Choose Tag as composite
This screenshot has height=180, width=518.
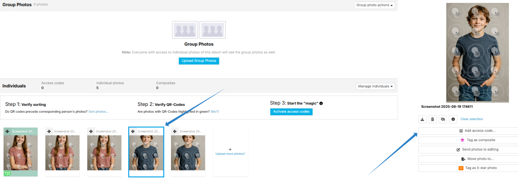pos(478,140)
